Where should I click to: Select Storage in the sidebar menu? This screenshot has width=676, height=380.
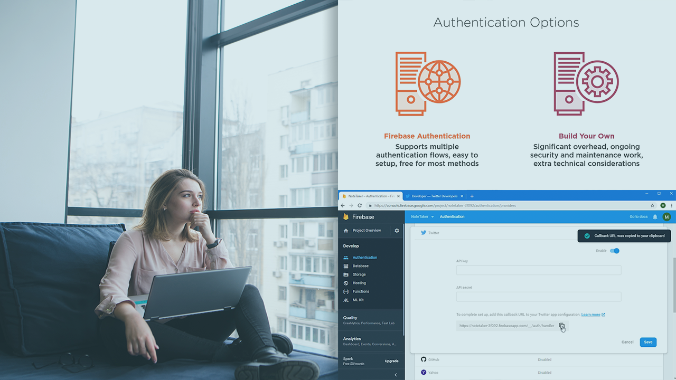click(359, 274)
